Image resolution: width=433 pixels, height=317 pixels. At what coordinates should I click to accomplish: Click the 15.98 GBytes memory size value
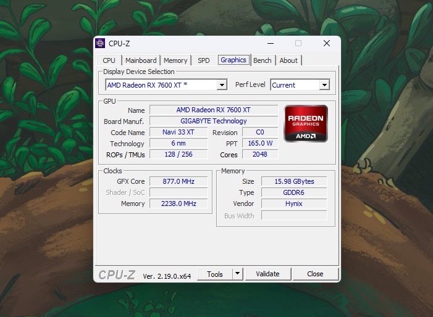294,181
